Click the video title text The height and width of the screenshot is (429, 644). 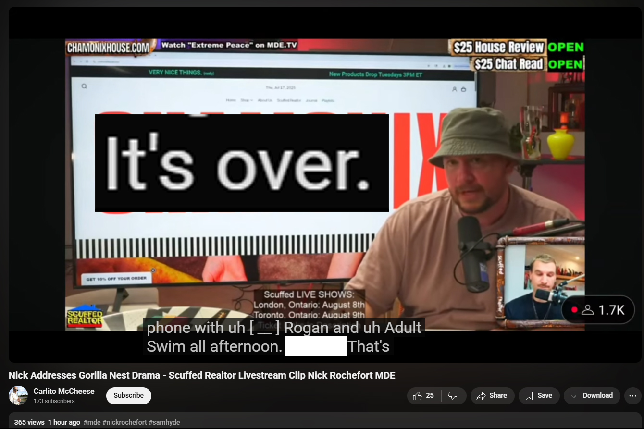pos(202,375)
